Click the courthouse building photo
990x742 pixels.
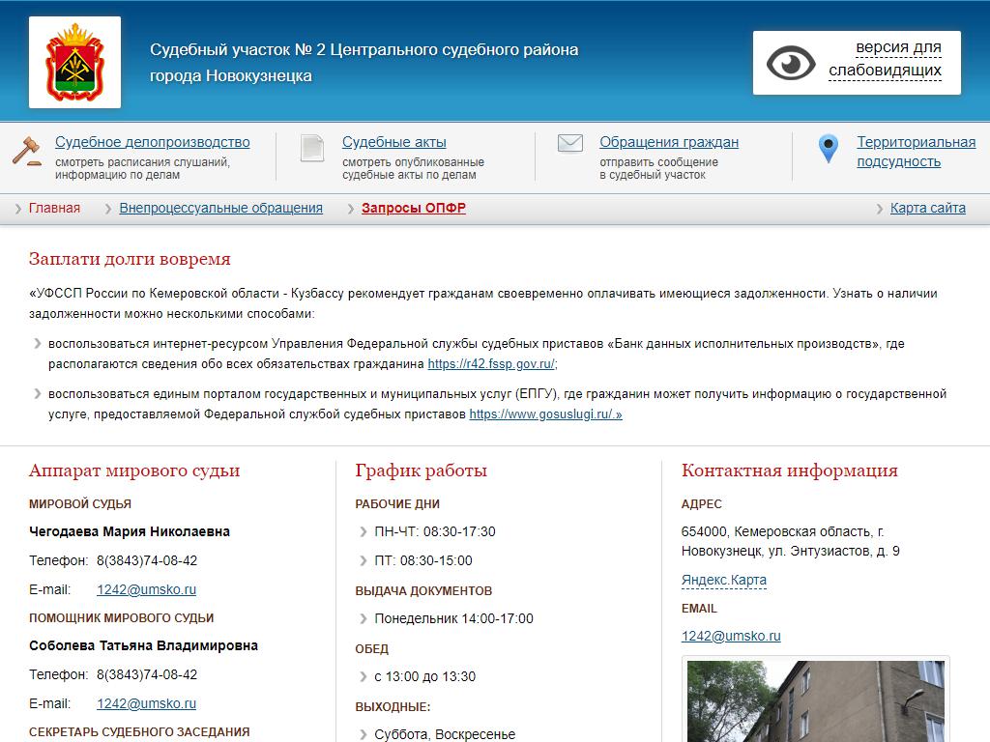pos(816,700)
